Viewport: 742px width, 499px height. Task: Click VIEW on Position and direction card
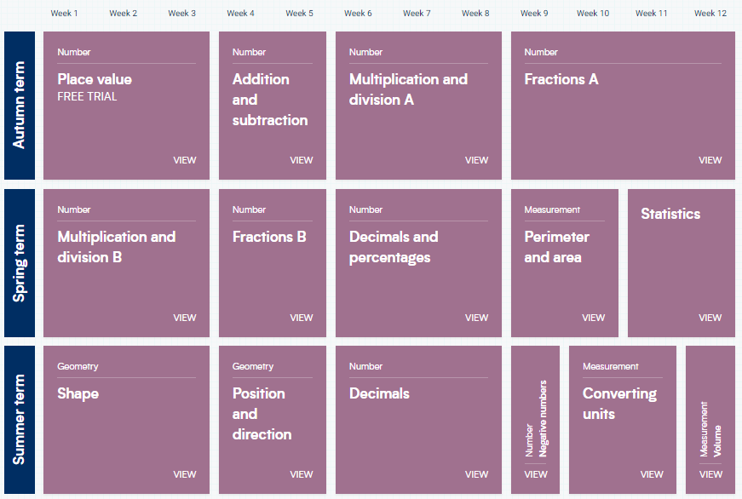coord(301,474)
